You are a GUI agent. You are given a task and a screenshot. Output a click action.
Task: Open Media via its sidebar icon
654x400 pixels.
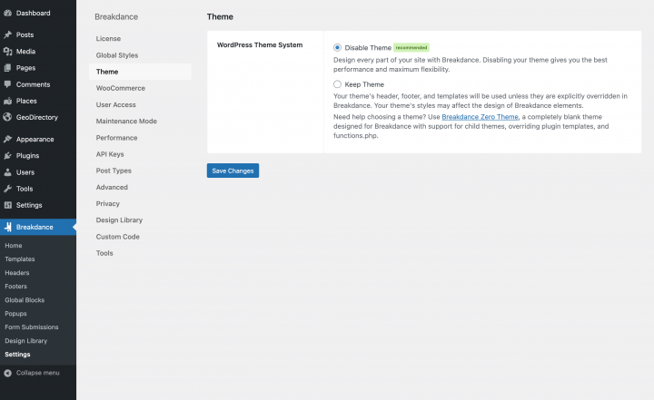click(8, 52)
